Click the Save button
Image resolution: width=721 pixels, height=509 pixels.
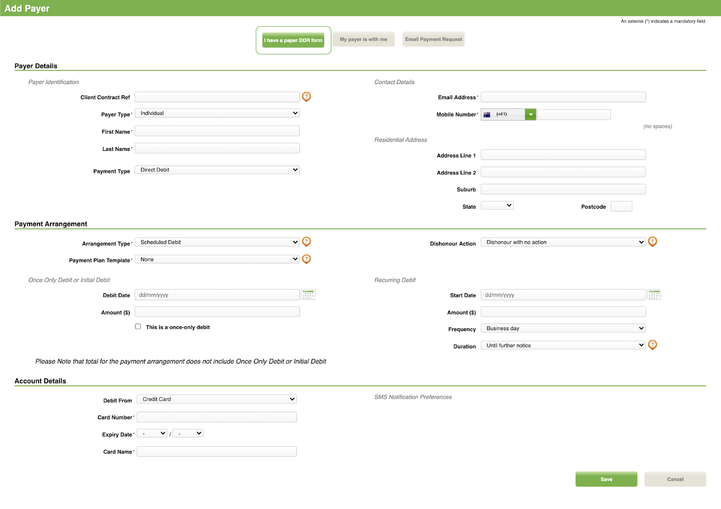point(607,479)
